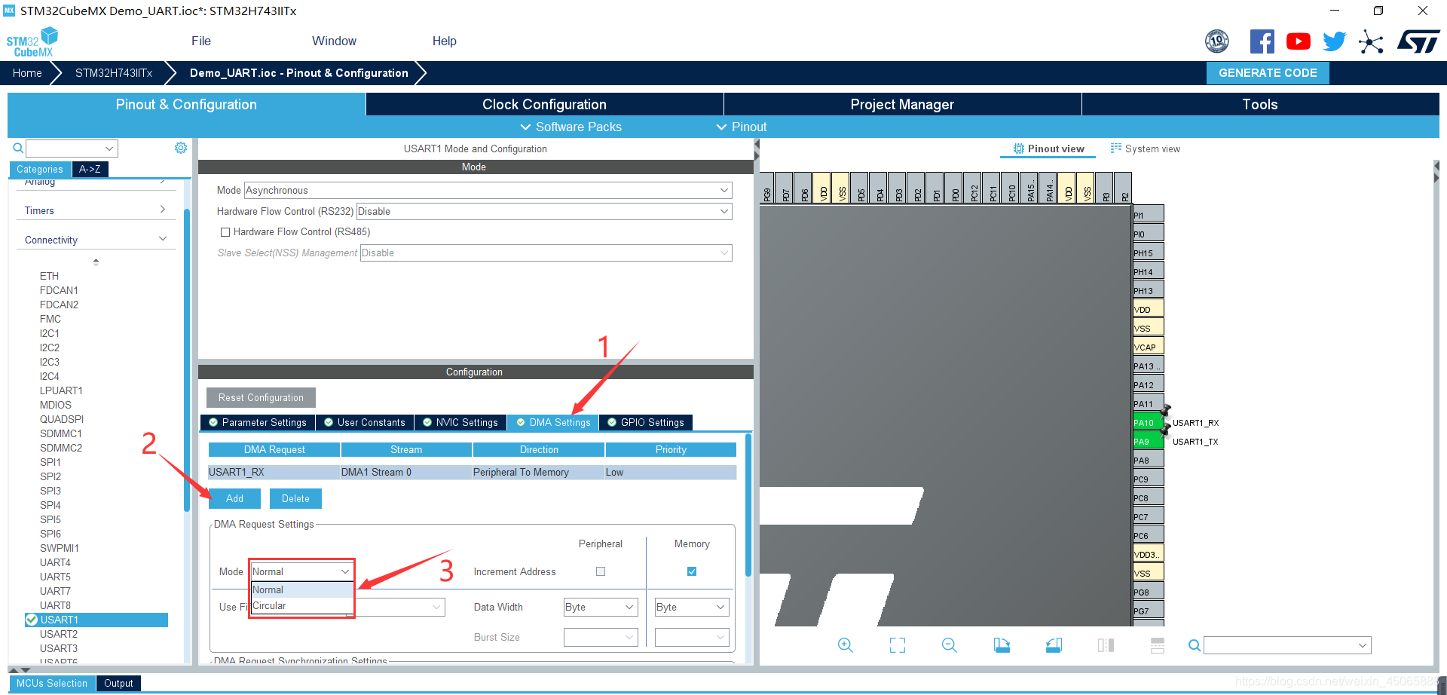1447x695 pixels.
Task: Rotate the chip pinout counter-clockwise
Action: (x=1054, y=645)
